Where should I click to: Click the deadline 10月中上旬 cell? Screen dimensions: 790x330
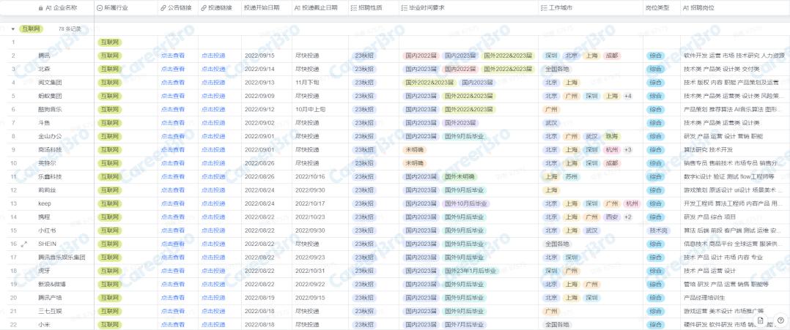click(x=311, y=109)
